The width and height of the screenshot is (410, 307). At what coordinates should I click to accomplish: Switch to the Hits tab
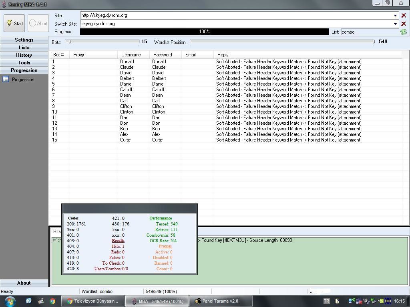pos(57,231)
